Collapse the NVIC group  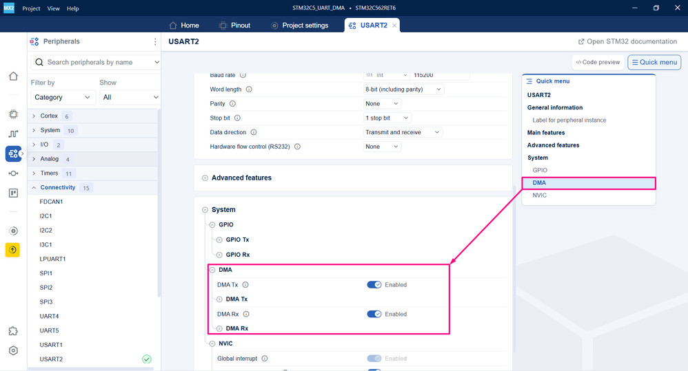pos(212,344)
